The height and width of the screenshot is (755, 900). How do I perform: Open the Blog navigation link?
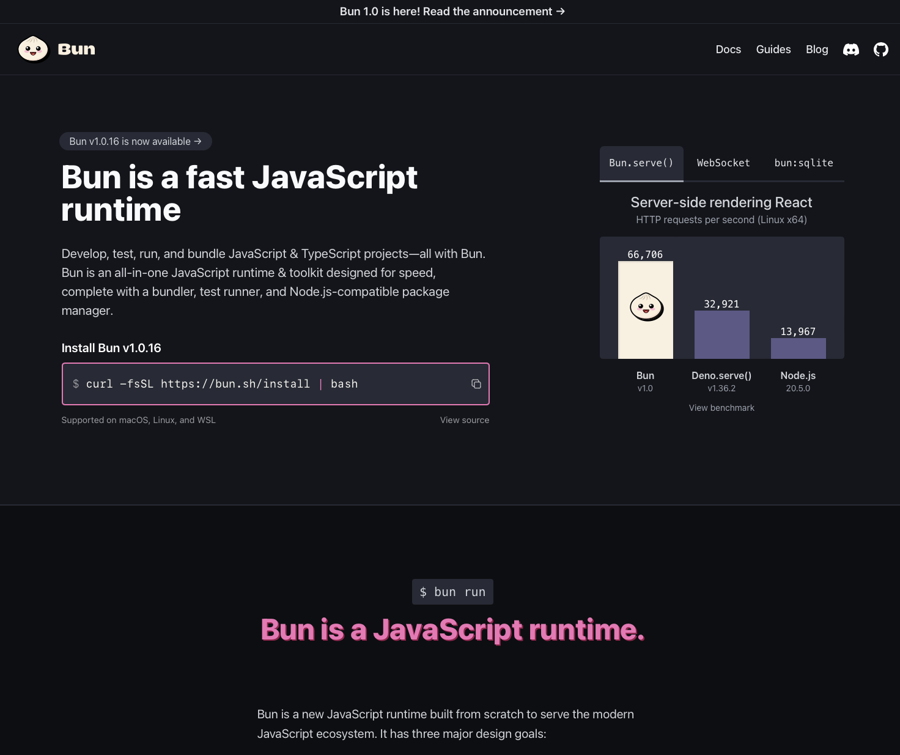click(x=817, y=50)
